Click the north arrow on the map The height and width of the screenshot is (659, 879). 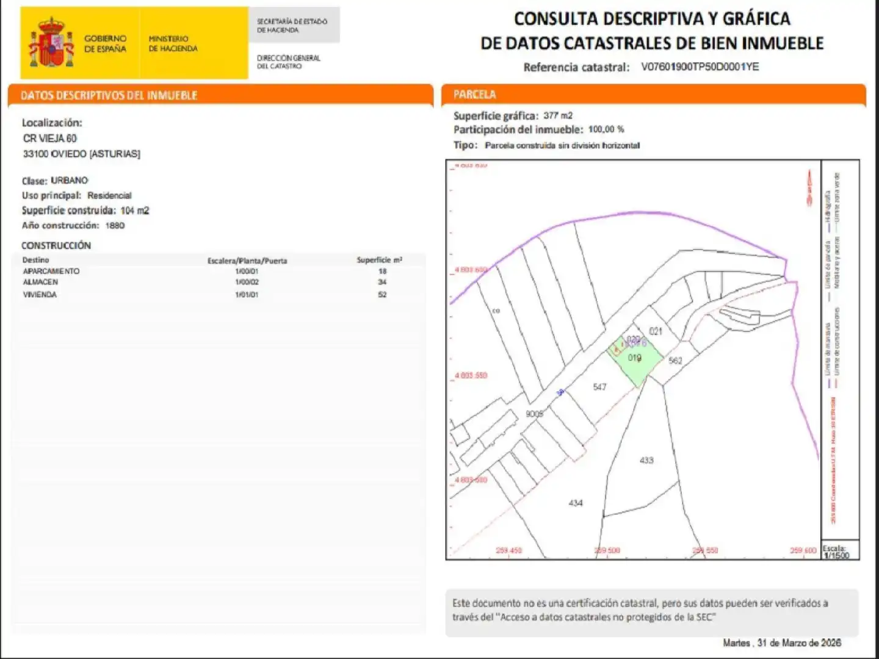[810, 187]
